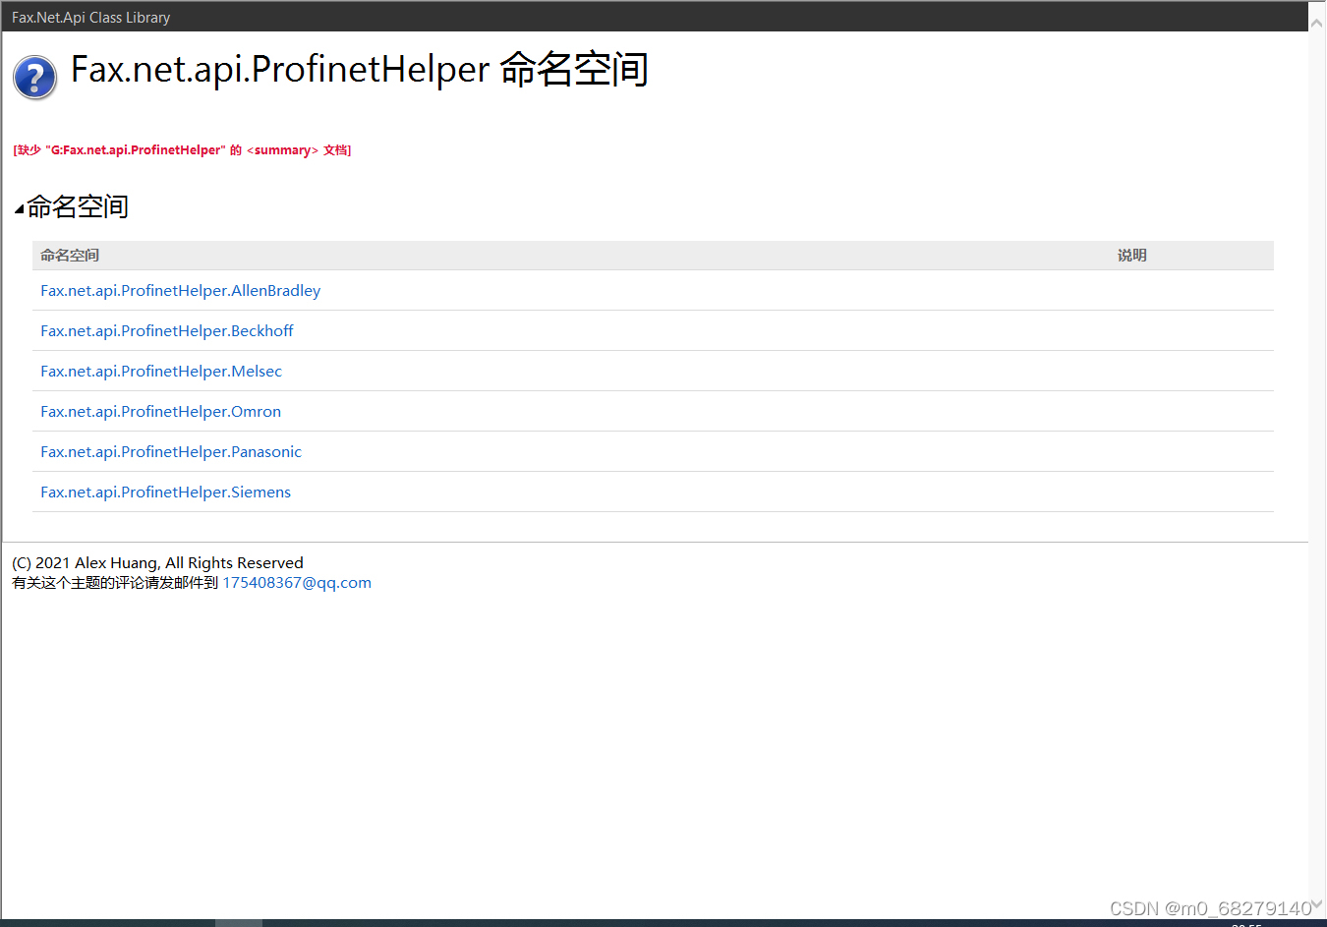Collapse the 命名空间 section triangle
This screenshot has height=927, width=1327.
(x=19, y=208)
